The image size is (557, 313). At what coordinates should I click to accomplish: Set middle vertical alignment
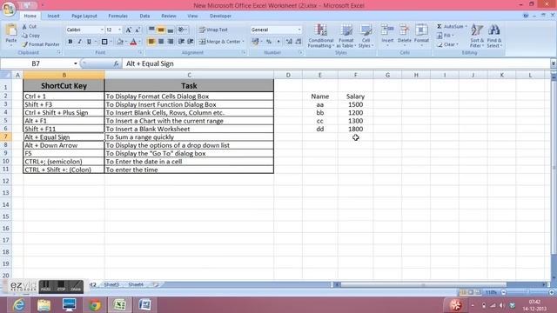click(x=161, y=30)
